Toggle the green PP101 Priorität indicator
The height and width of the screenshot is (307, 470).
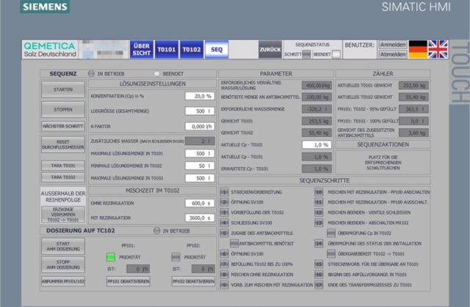pos(111,256)
